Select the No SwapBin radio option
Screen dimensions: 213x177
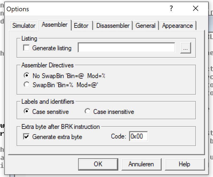tap(26, 76)
